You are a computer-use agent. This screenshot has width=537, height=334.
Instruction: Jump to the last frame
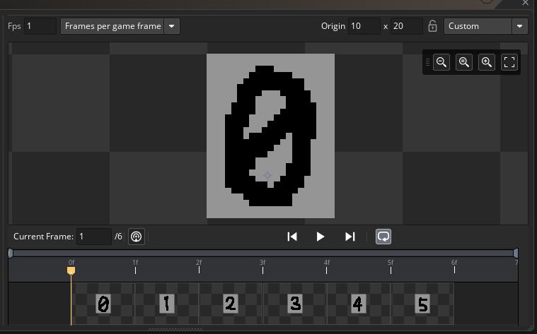click(x=350, y=237)
